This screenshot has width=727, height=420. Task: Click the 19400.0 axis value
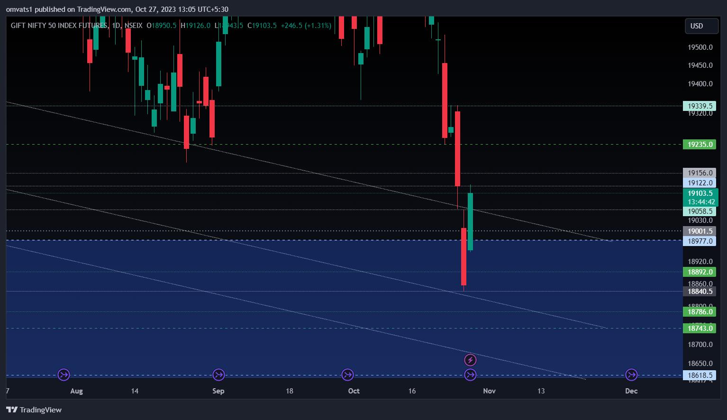700,84
